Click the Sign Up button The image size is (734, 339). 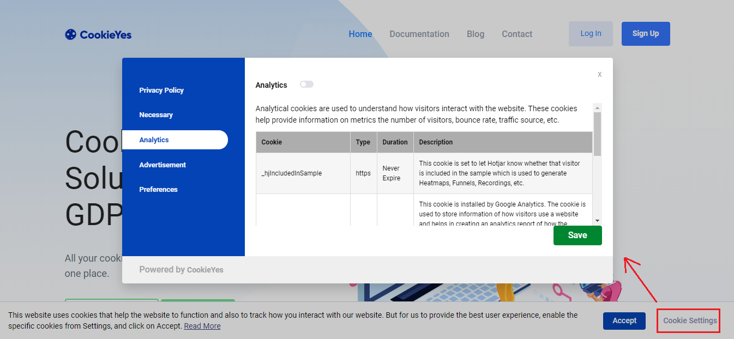click(646, 34)
